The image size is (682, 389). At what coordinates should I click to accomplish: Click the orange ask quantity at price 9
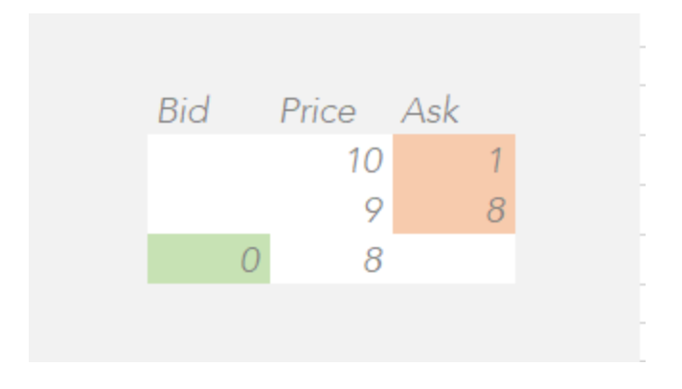[x=454, y=209]
